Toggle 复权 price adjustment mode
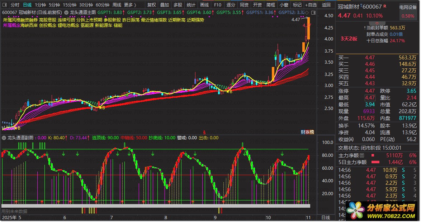The width and height of the screenshot is (421, 222). tap(152, 5)
